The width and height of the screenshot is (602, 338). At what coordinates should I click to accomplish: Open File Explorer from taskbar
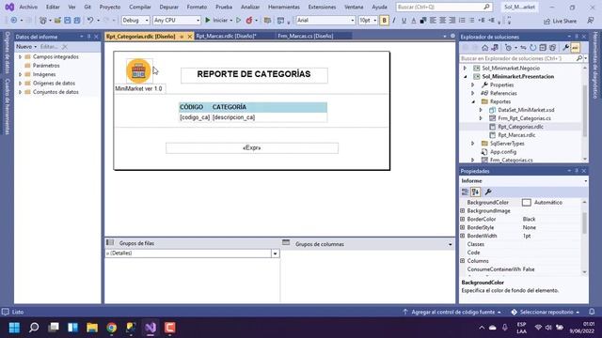click(92, 328)
